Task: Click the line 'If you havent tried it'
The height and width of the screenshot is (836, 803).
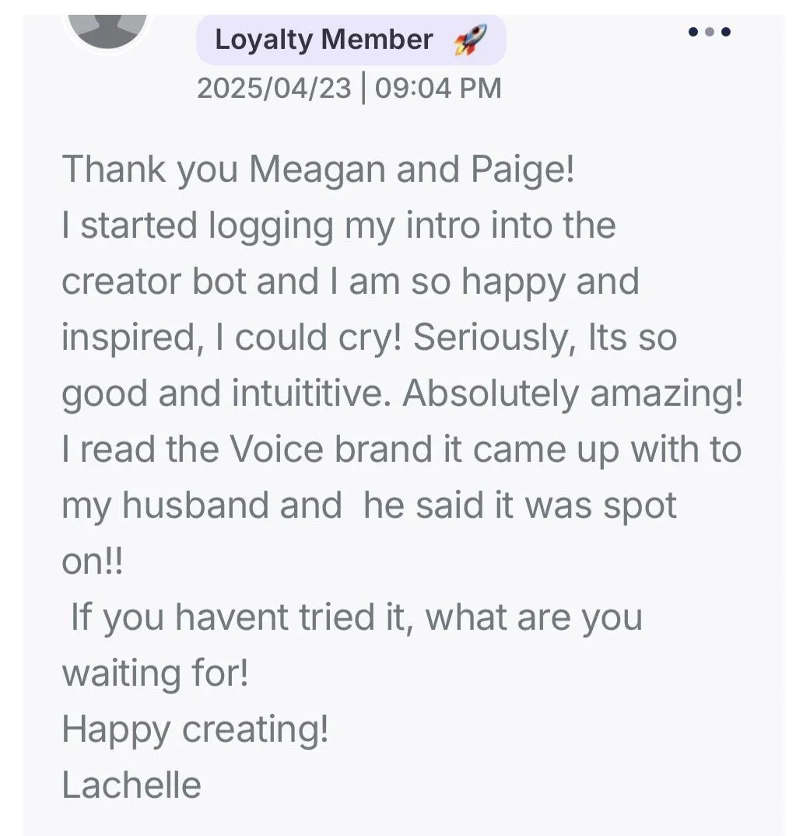Action: click(x=356, y=617)
